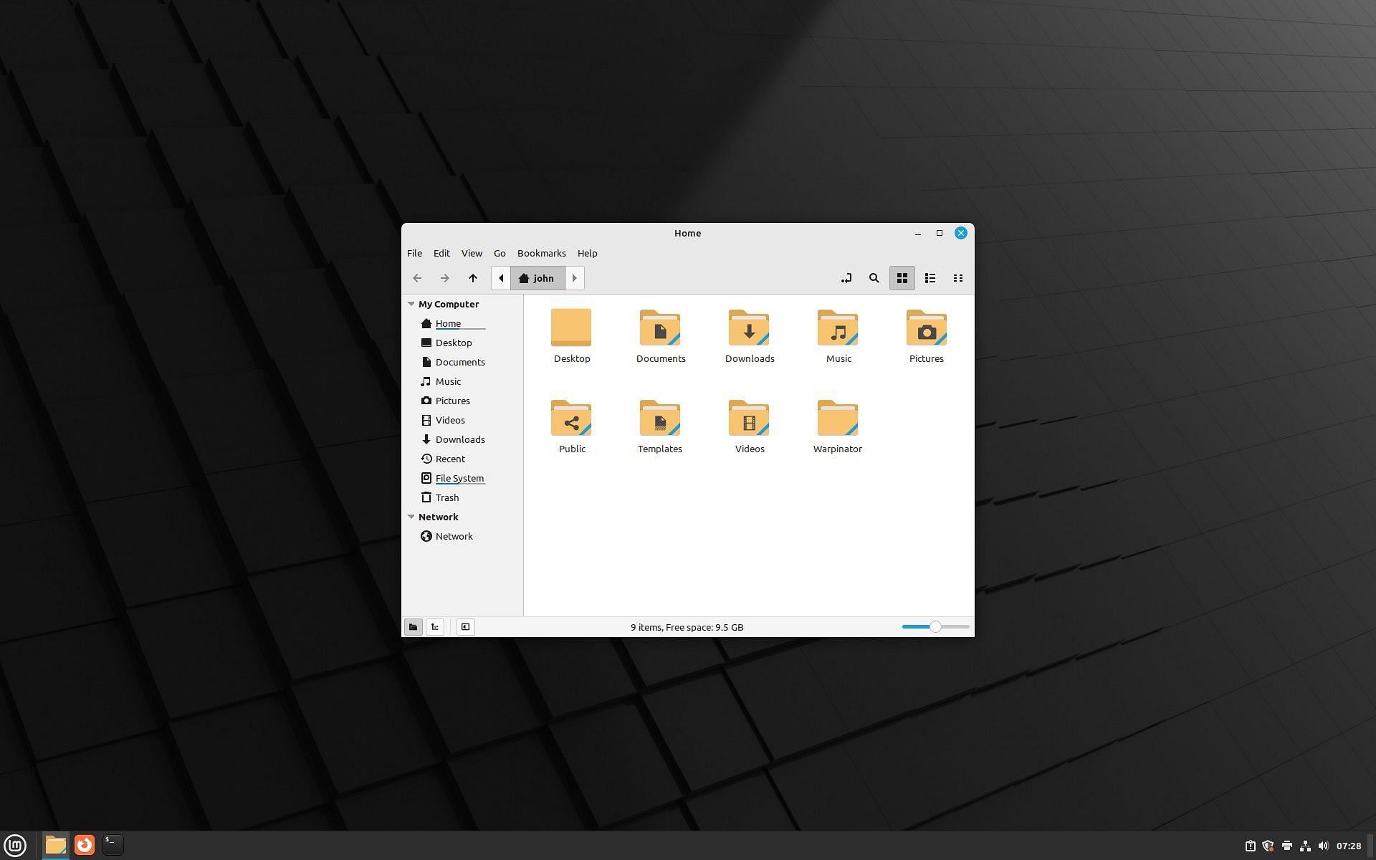1376x860 pixels.
Task: Select the Trash sidebar item
Action: pyautogui.click(x=446, y=497)
